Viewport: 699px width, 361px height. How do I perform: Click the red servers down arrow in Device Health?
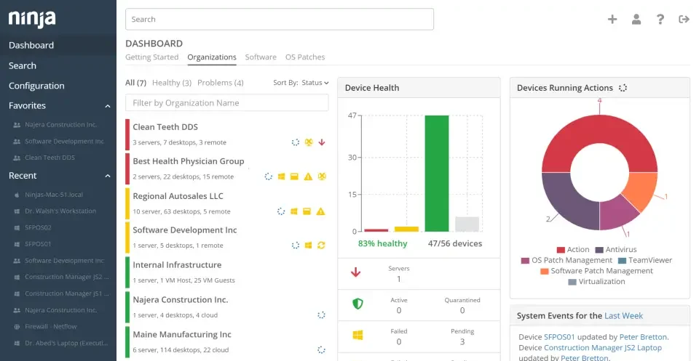coord(355,272)
